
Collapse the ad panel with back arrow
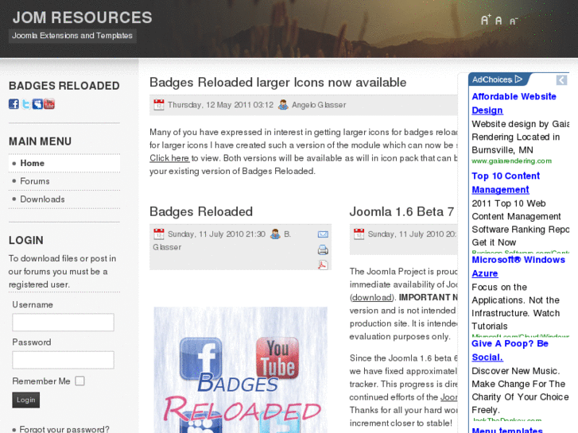pyautogui.click(x=561, y=80)
